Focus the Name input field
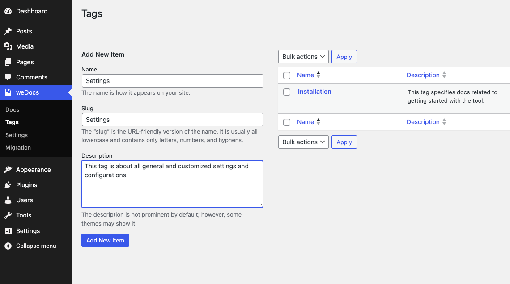This screenshot has height=284, width=510. (172, 81)
